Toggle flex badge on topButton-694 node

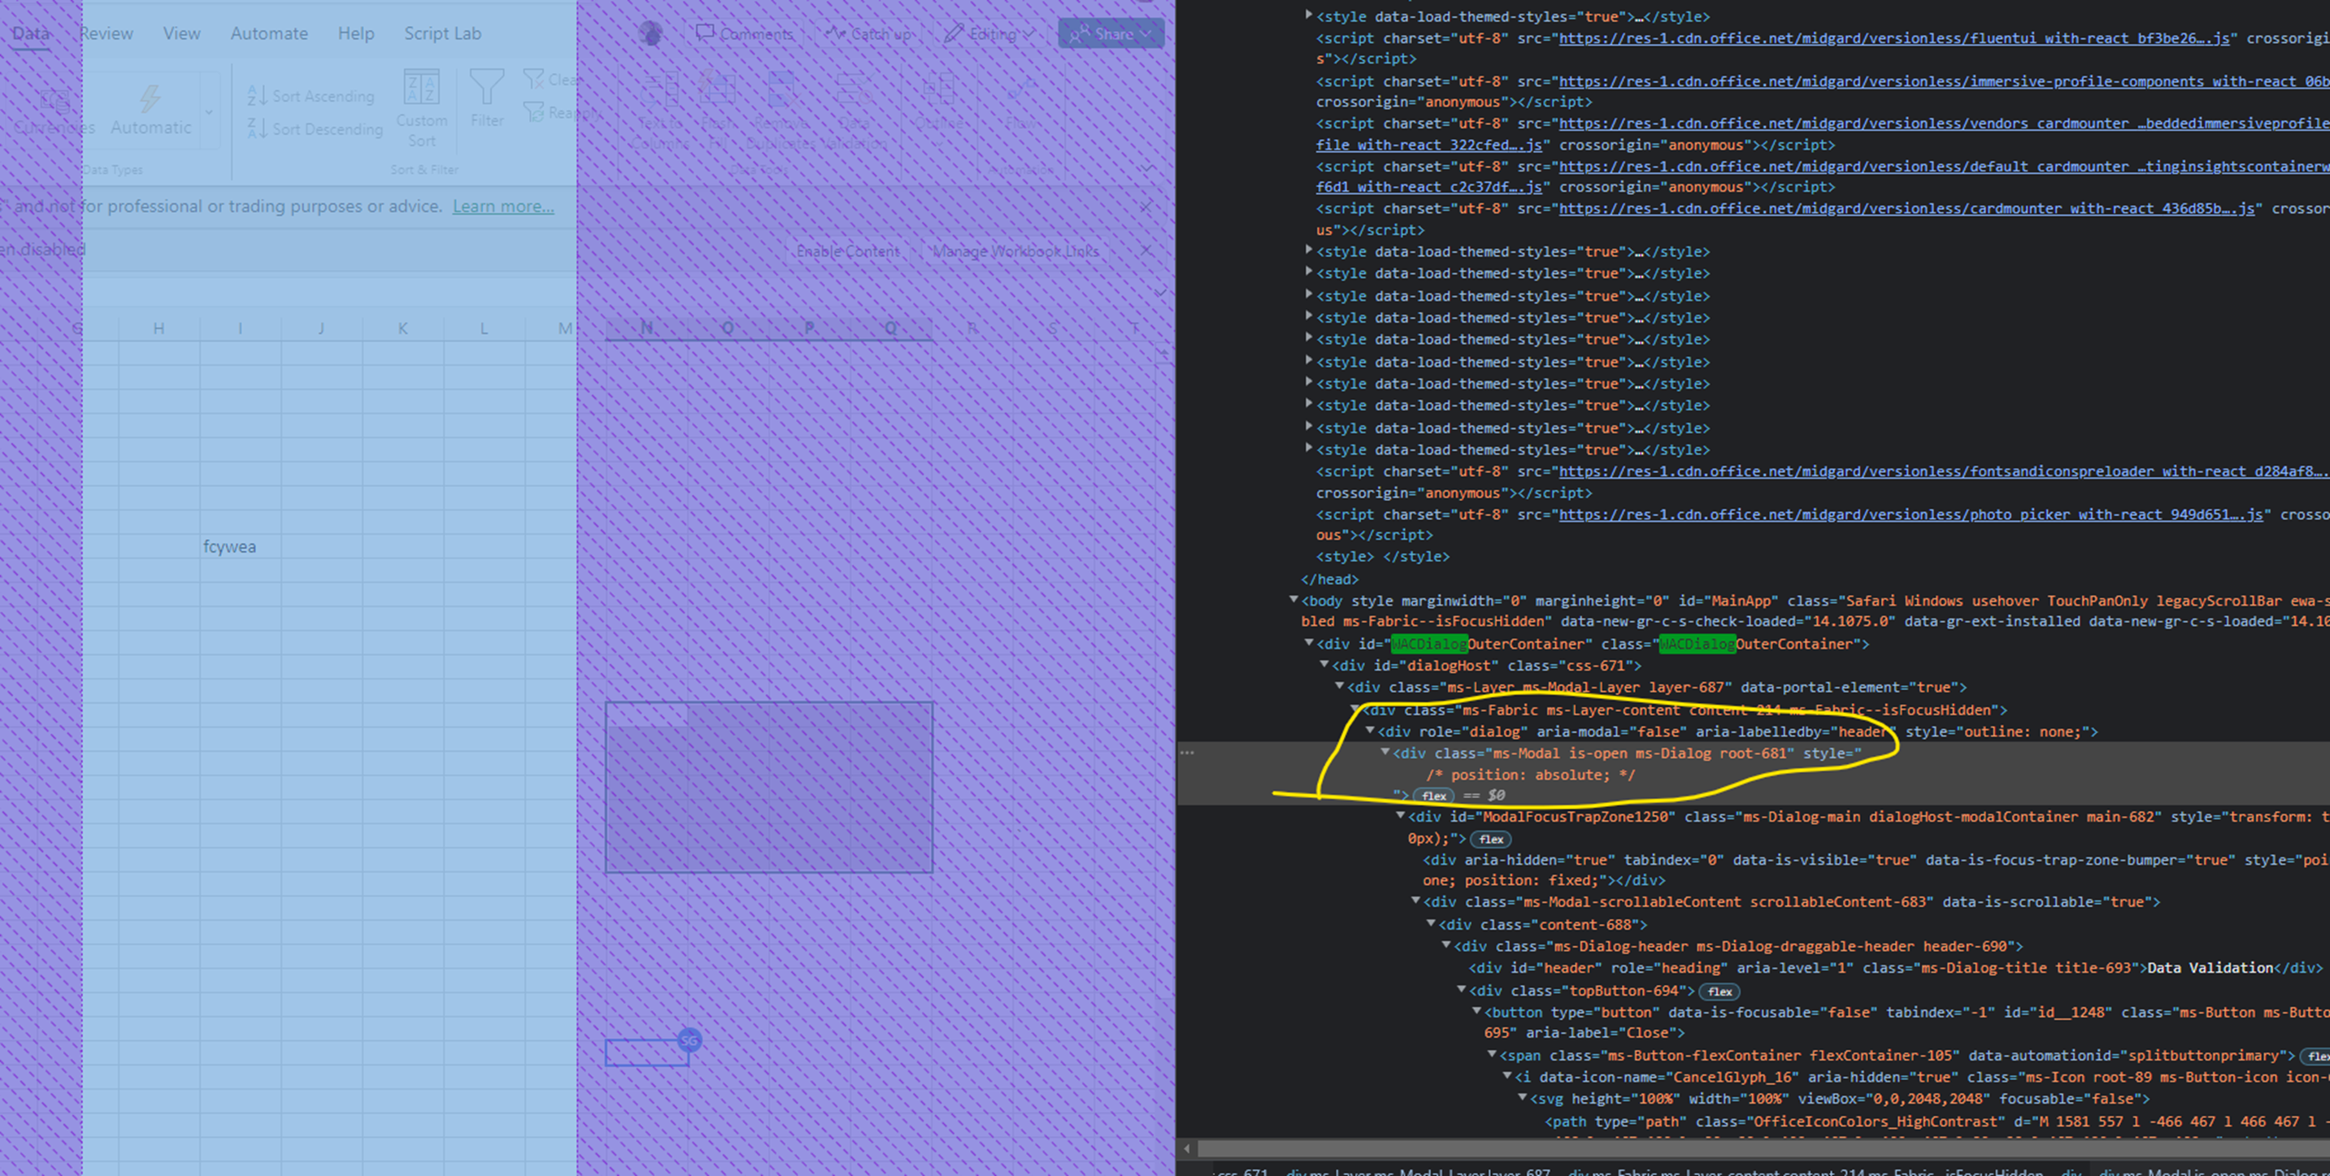coord(1719,992)
